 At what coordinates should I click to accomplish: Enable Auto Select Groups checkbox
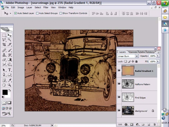(x=37, y=13)
